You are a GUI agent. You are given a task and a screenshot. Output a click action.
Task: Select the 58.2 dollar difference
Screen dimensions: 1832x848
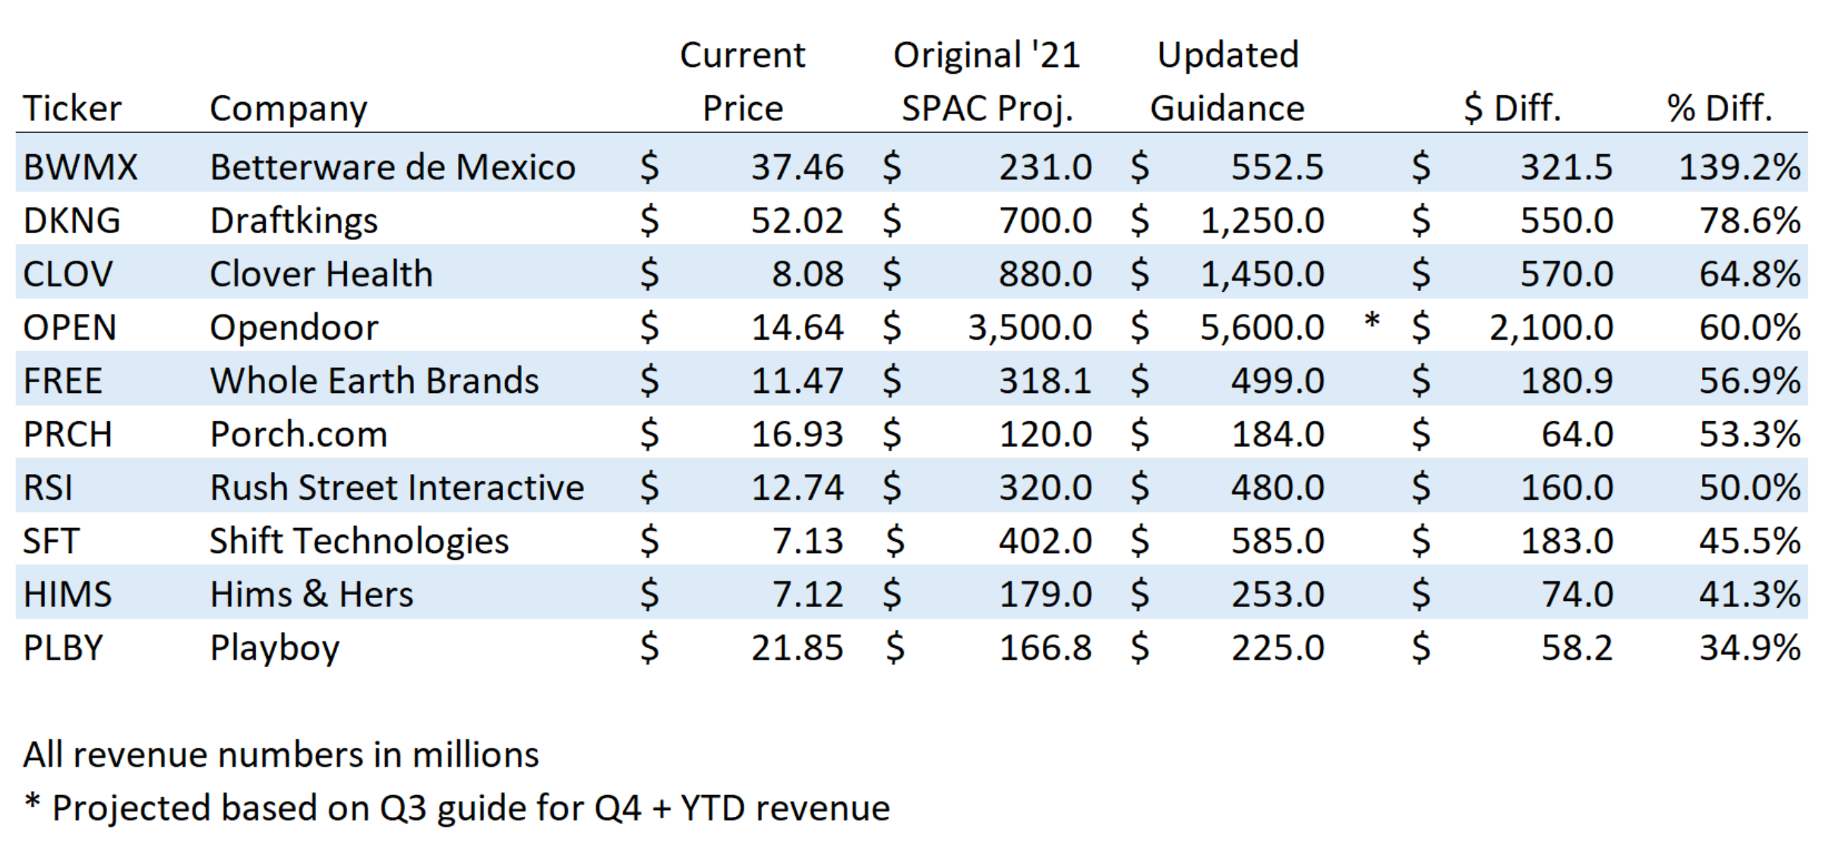click(1578, 648)
